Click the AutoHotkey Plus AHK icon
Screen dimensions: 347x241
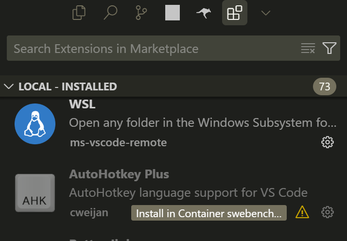click(34, 193)
